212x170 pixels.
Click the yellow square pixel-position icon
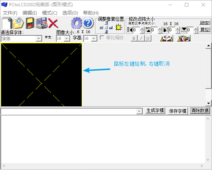tap(119, 28)
